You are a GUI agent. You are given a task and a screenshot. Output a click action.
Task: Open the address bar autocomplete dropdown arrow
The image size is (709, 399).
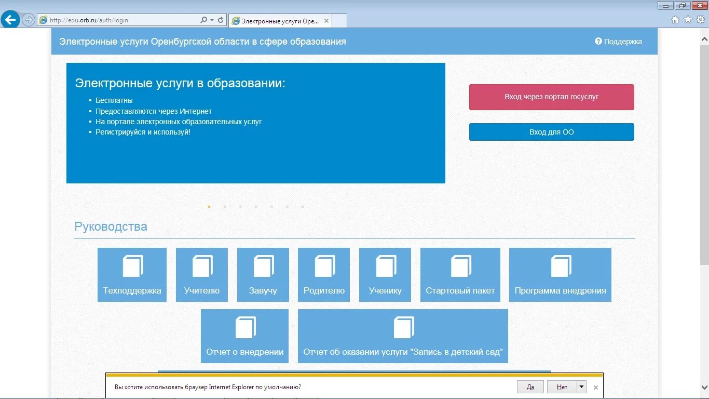pyautogui.click(x=212, y=20)
